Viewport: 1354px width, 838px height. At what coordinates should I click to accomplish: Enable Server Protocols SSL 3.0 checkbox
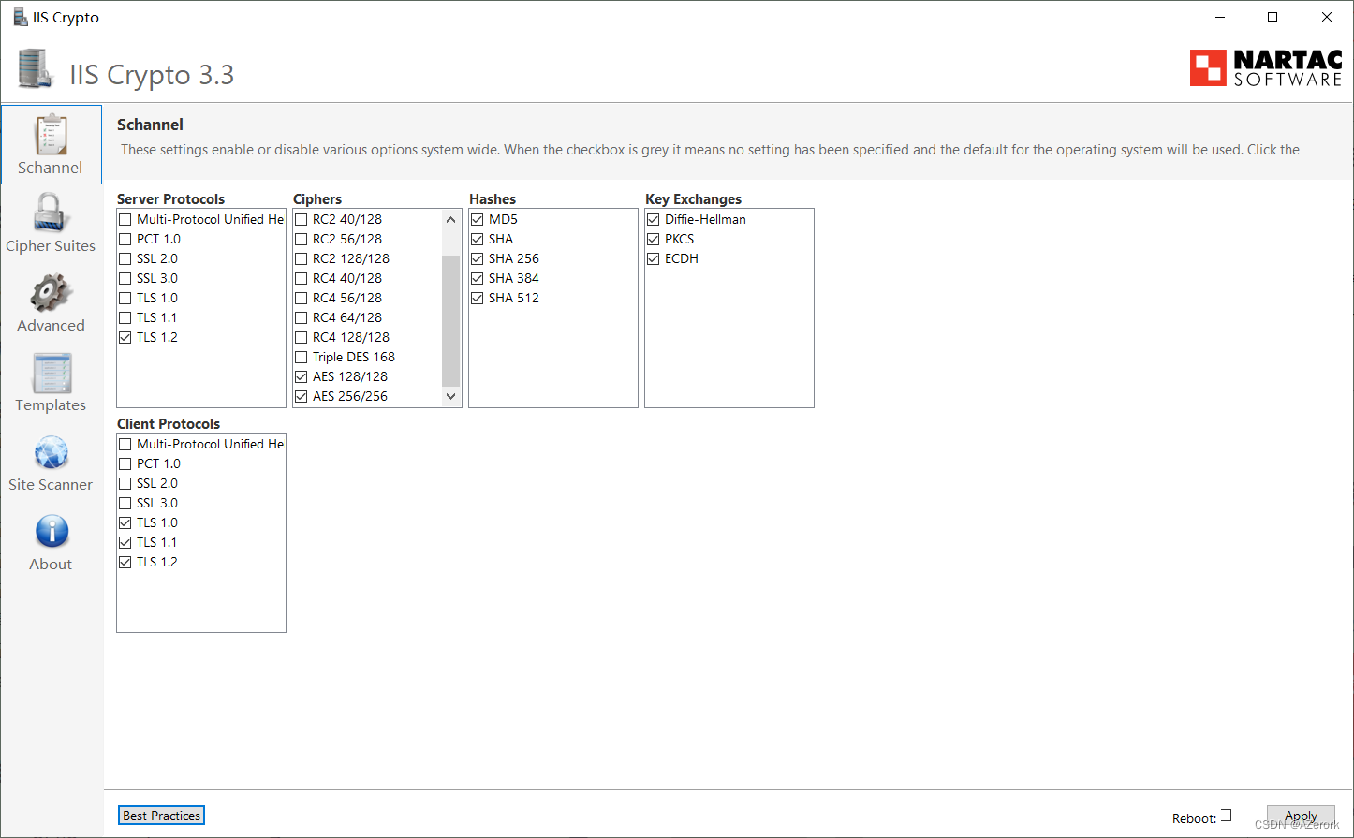click(125, 278)
